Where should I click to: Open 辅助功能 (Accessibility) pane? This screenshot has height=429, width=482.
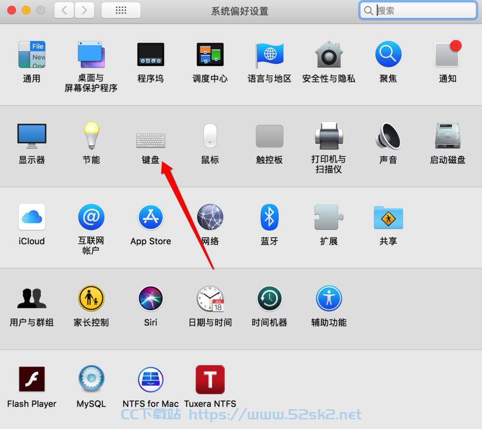(329, 298)
